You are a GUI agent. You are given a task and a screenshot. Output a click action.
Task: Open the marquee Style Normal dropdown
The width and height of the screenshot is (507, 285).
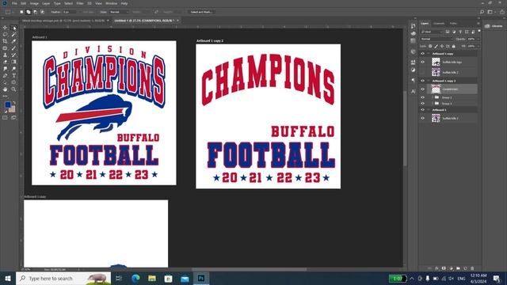(x=119, y=12)
